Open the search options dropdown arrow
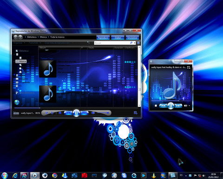This screenshot has height=179, width=223. tap(134, 43)
